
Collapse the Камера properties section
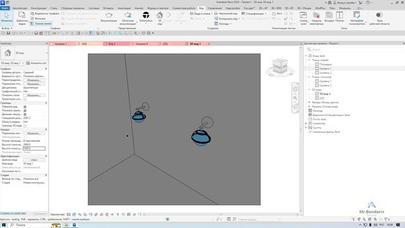[46, 129]
